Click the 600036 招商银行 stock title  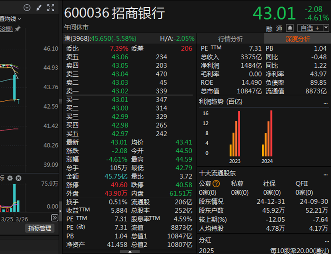click(114, 13)
